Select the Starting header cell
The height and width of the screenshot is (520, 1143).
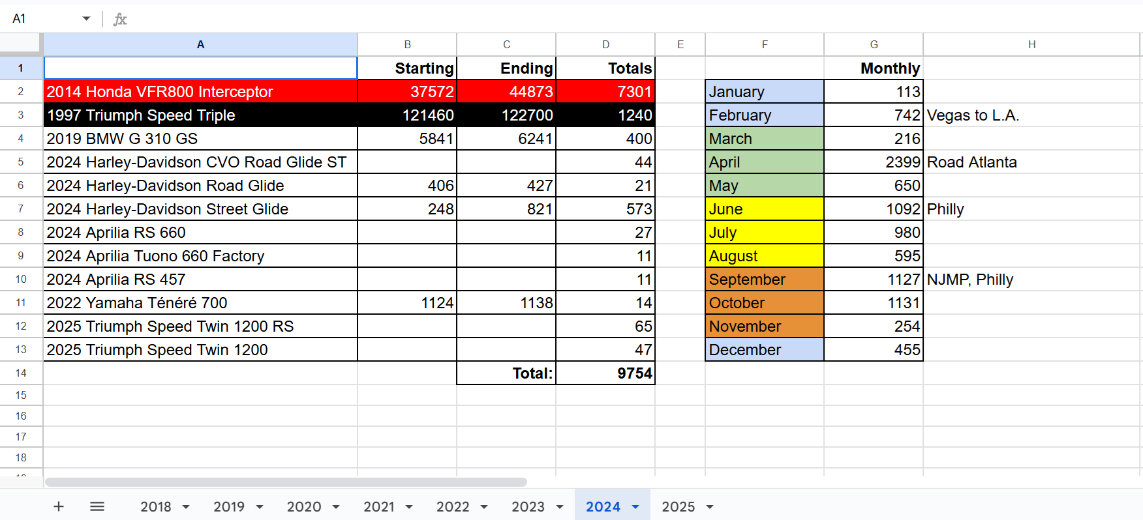tap(407, 68)
